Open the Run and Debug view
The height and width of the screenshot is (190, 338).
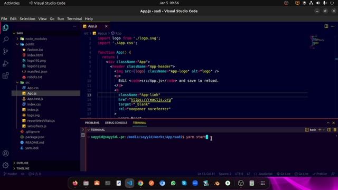coord(6,63)
